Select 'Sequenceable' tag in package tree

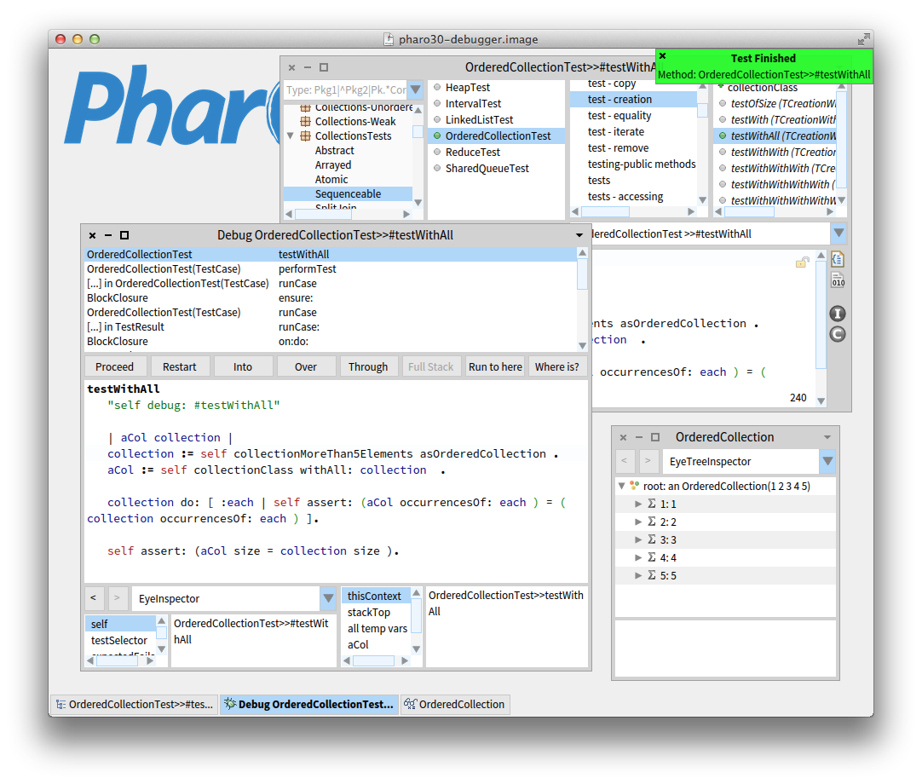coord(349,194)
